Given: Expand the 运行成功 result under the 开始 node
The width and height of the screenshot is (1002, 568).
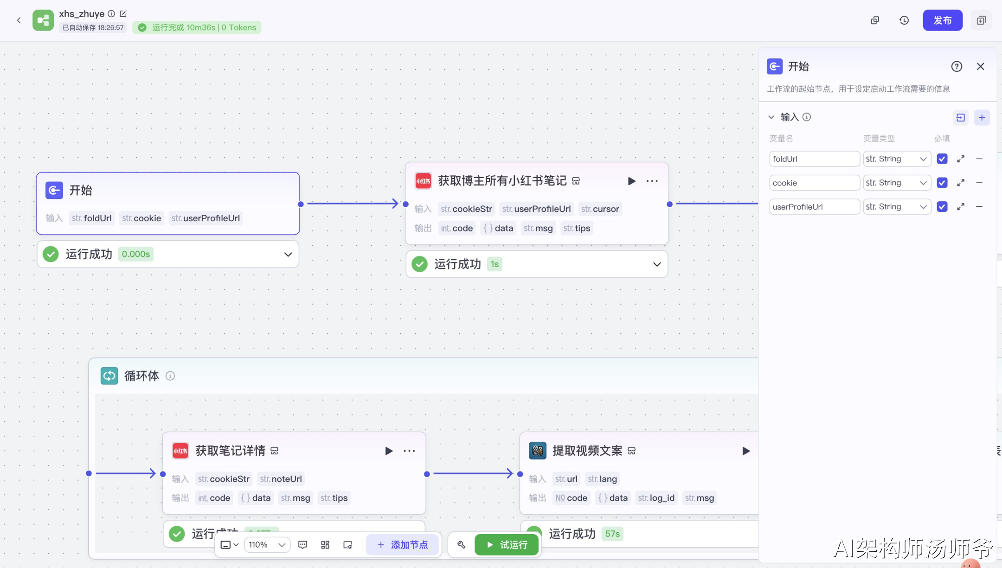Looking at the screenshot, I should click(288, 254).
